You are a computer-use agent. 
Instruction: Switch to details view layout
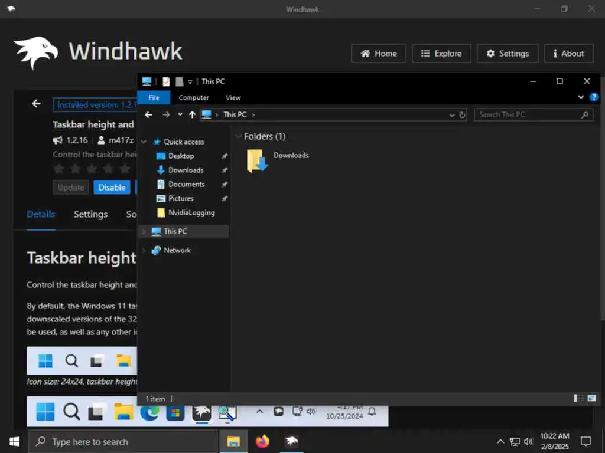pos(579,398)
